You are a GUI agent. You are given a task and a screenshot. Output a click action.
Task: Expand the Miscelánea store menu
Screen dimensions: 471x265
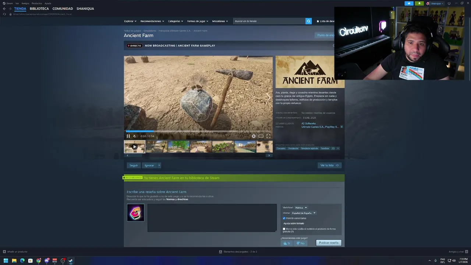220,21
